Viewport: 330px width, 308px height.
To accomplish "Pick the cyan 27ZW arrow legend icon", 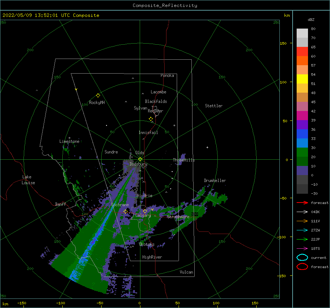I will [302, 230].
